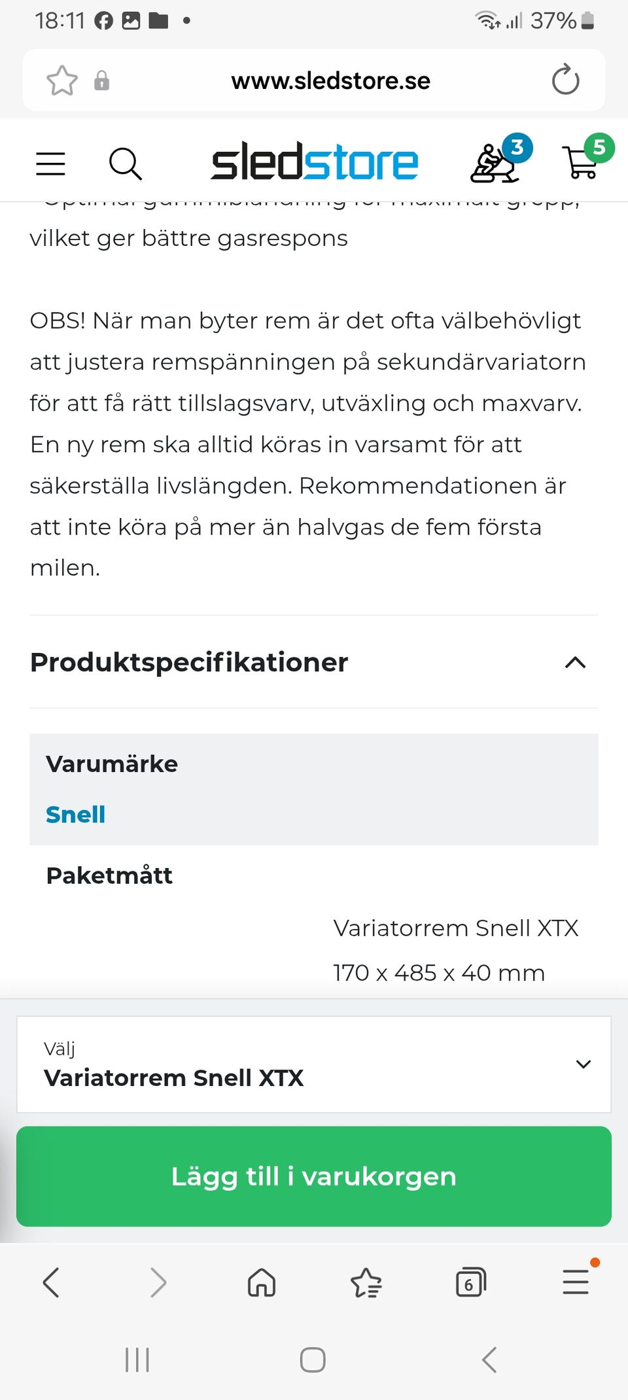The image size is (628, 1400).
Task: Open the hamburger site menu
Action: [x=50, y=164]
